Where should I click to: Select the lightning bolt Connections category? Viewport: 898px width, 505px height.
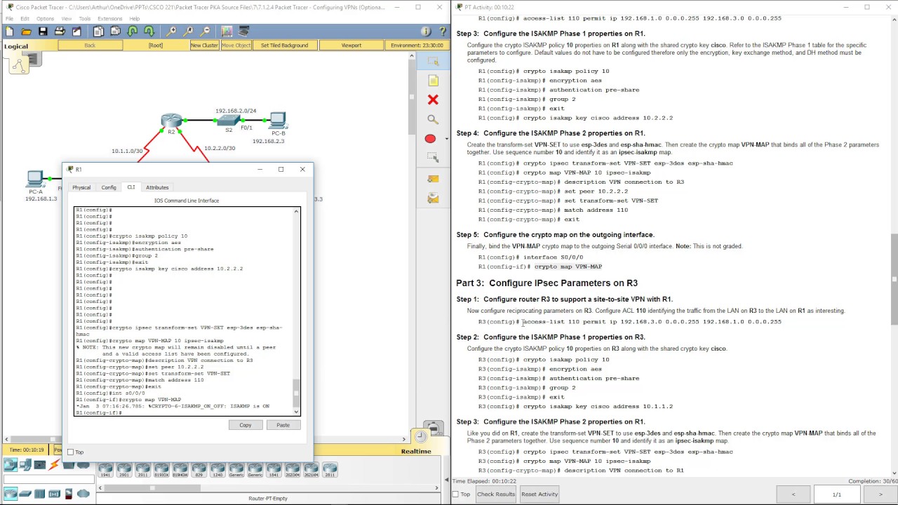click(54, 465)
